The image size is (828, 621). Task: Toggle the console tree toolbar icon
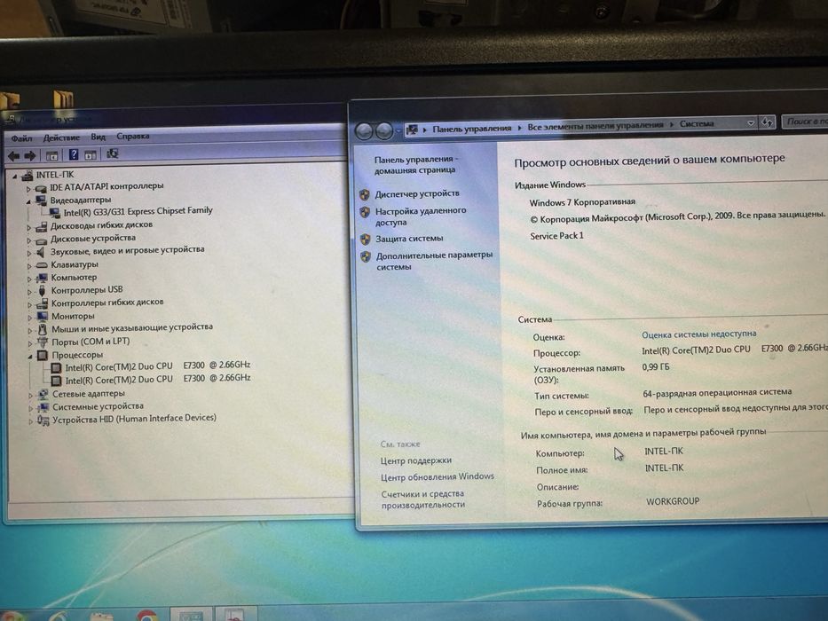point(51,155)
